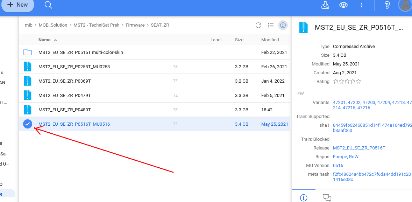Screen dimensions: 412x202
Task: Uncheck the selected MST2_EU_SE_ZR_P0516T_MU0516 file
Action: pos(28,124)
